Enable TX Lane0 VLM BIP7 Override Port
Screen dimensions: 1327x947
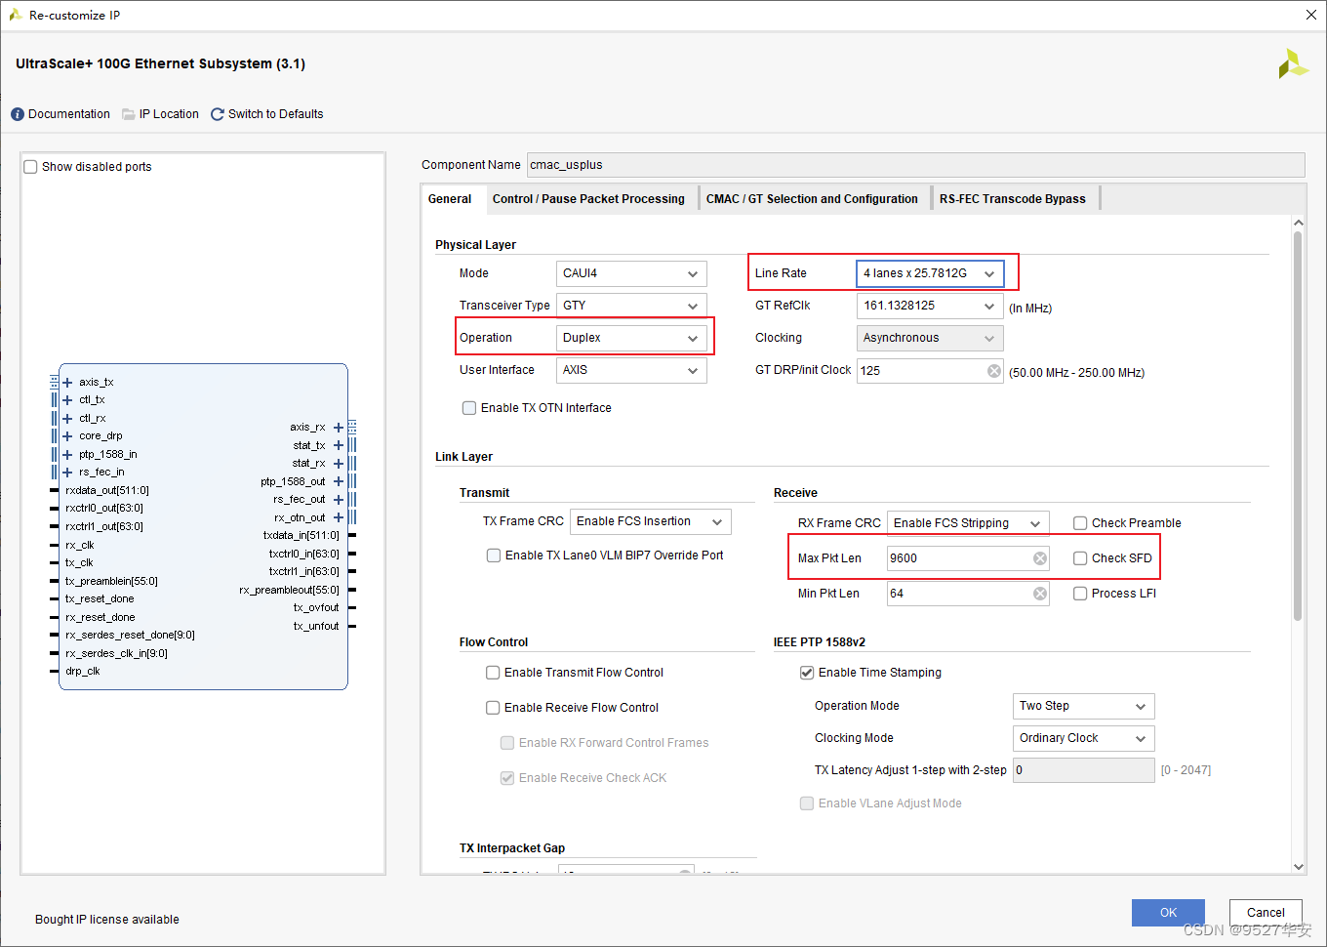click(x=494, y=556)
